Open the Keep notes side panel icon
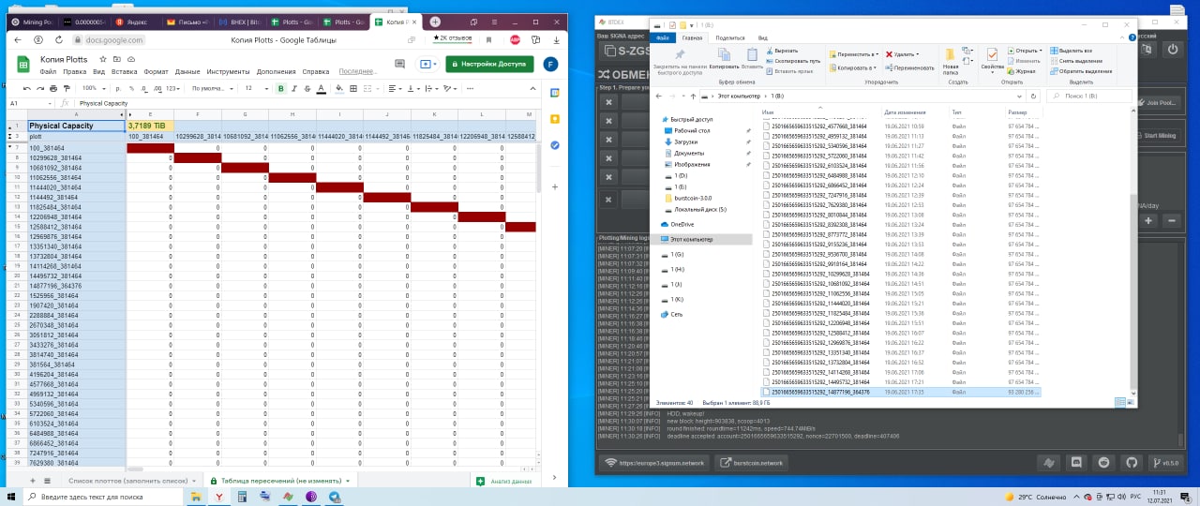 pos(554,119)
